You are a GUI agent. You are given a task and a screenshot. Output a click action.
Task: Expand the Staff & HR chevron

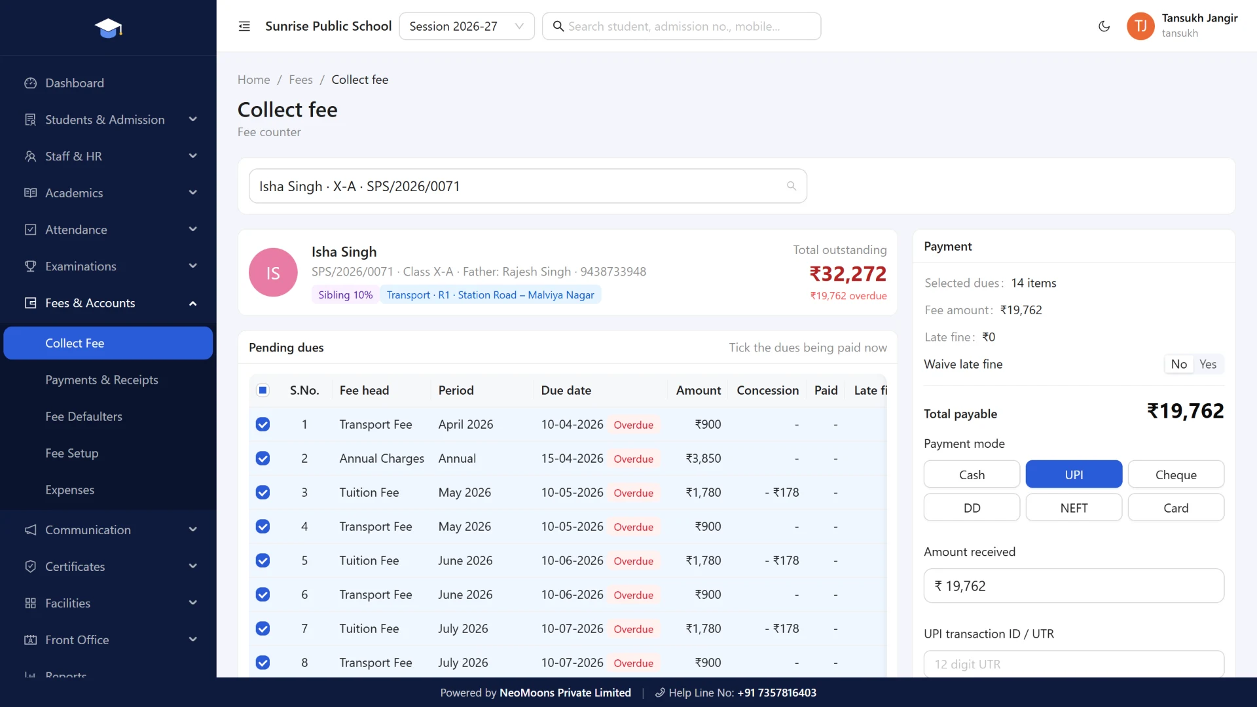point(192,156)
